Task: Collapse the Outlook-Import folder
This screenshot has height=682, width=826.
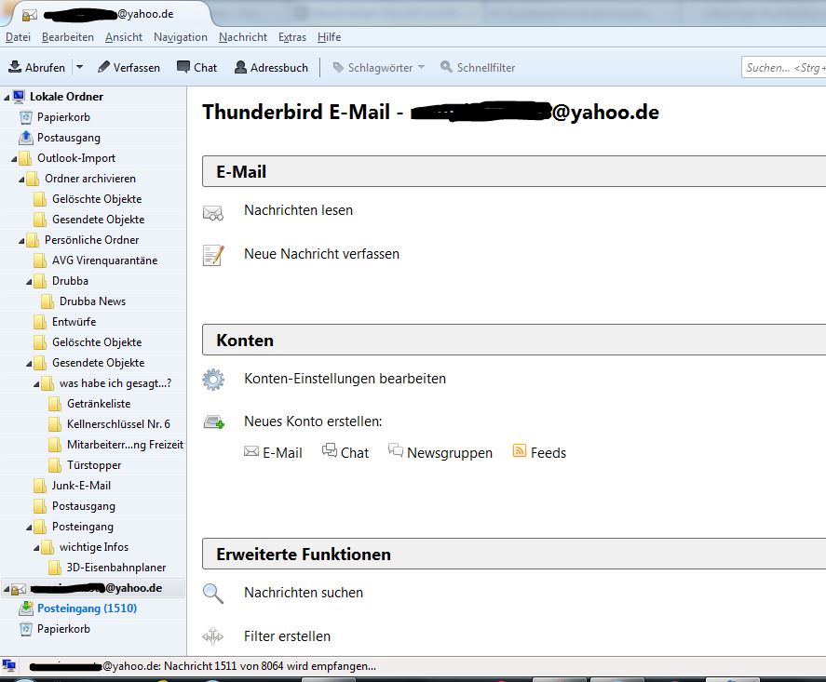Action: 14,159
